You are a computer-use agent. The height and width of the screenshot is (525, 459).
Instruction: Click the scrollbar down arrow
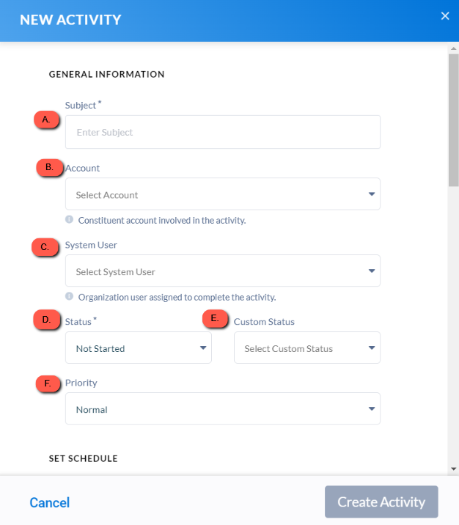point(454,469)
